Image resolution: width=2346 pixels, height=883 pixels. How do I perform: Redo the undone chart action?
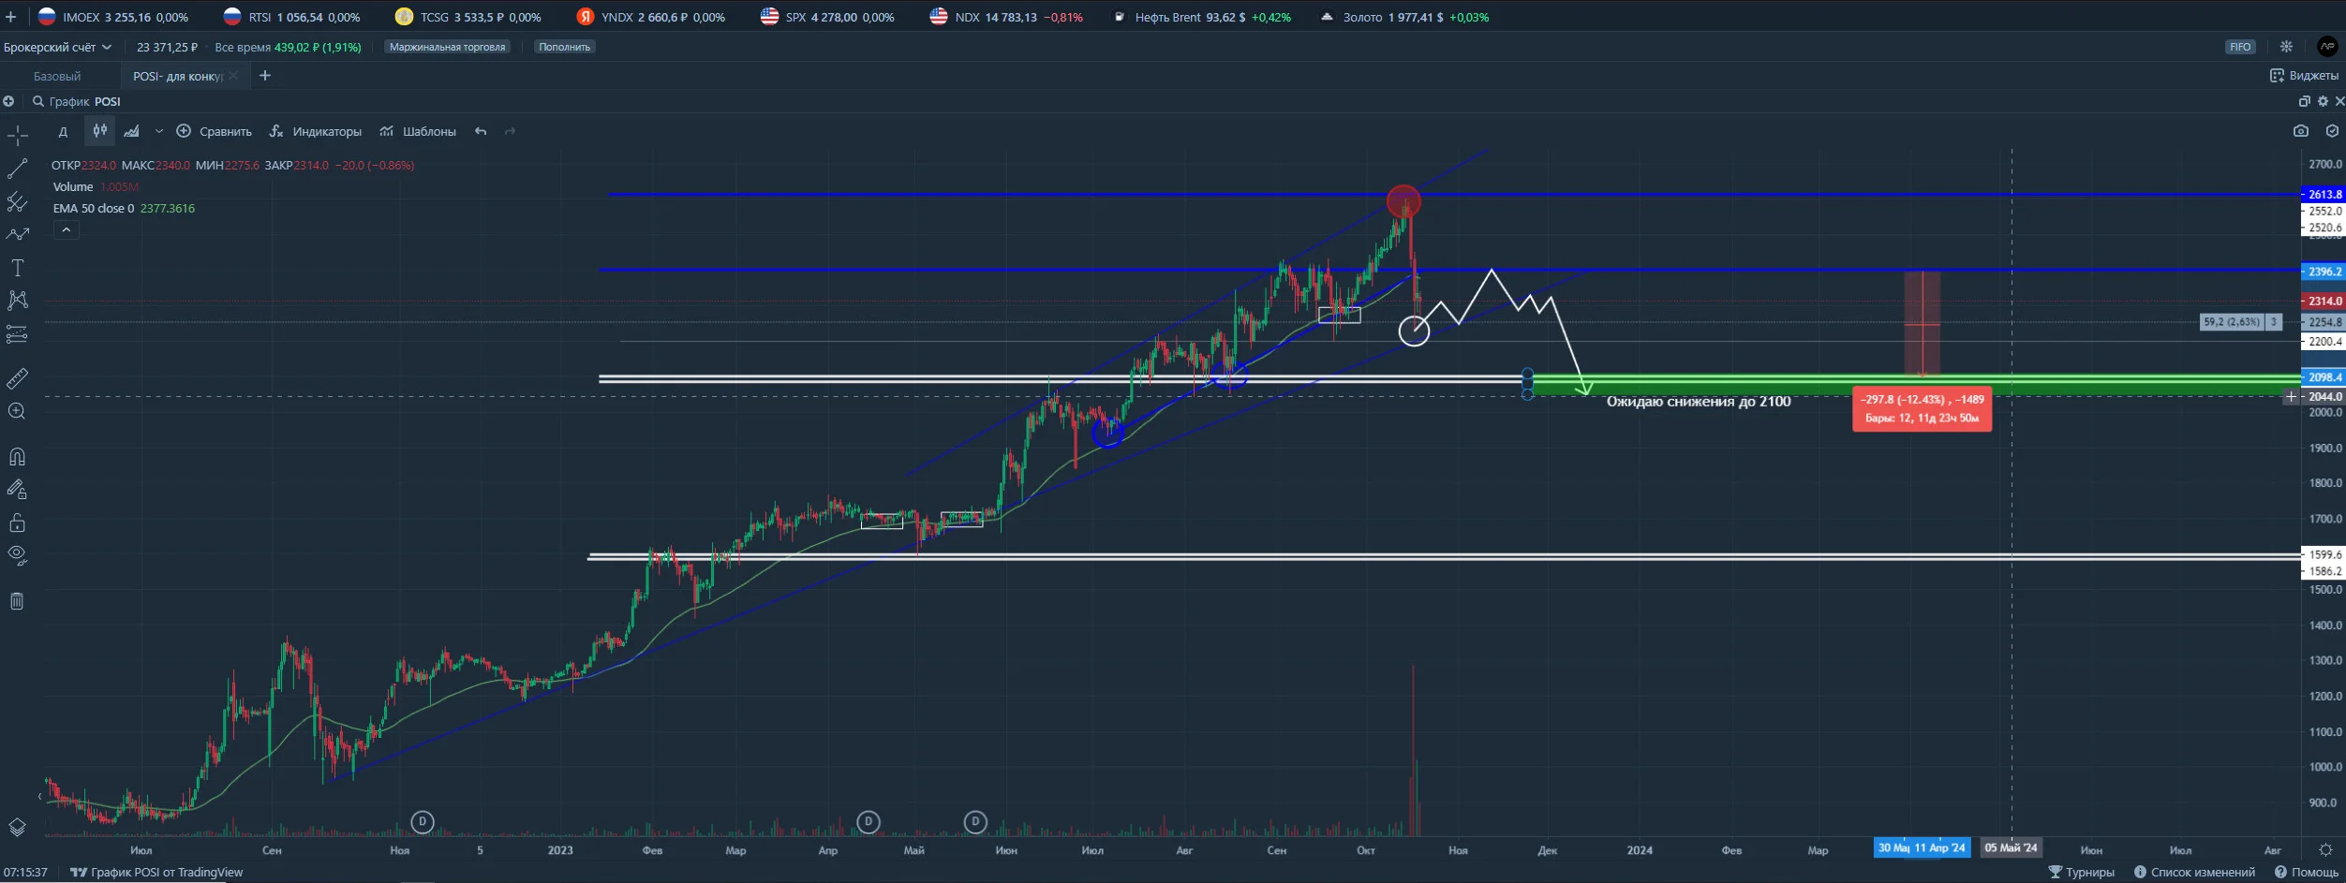511,131
